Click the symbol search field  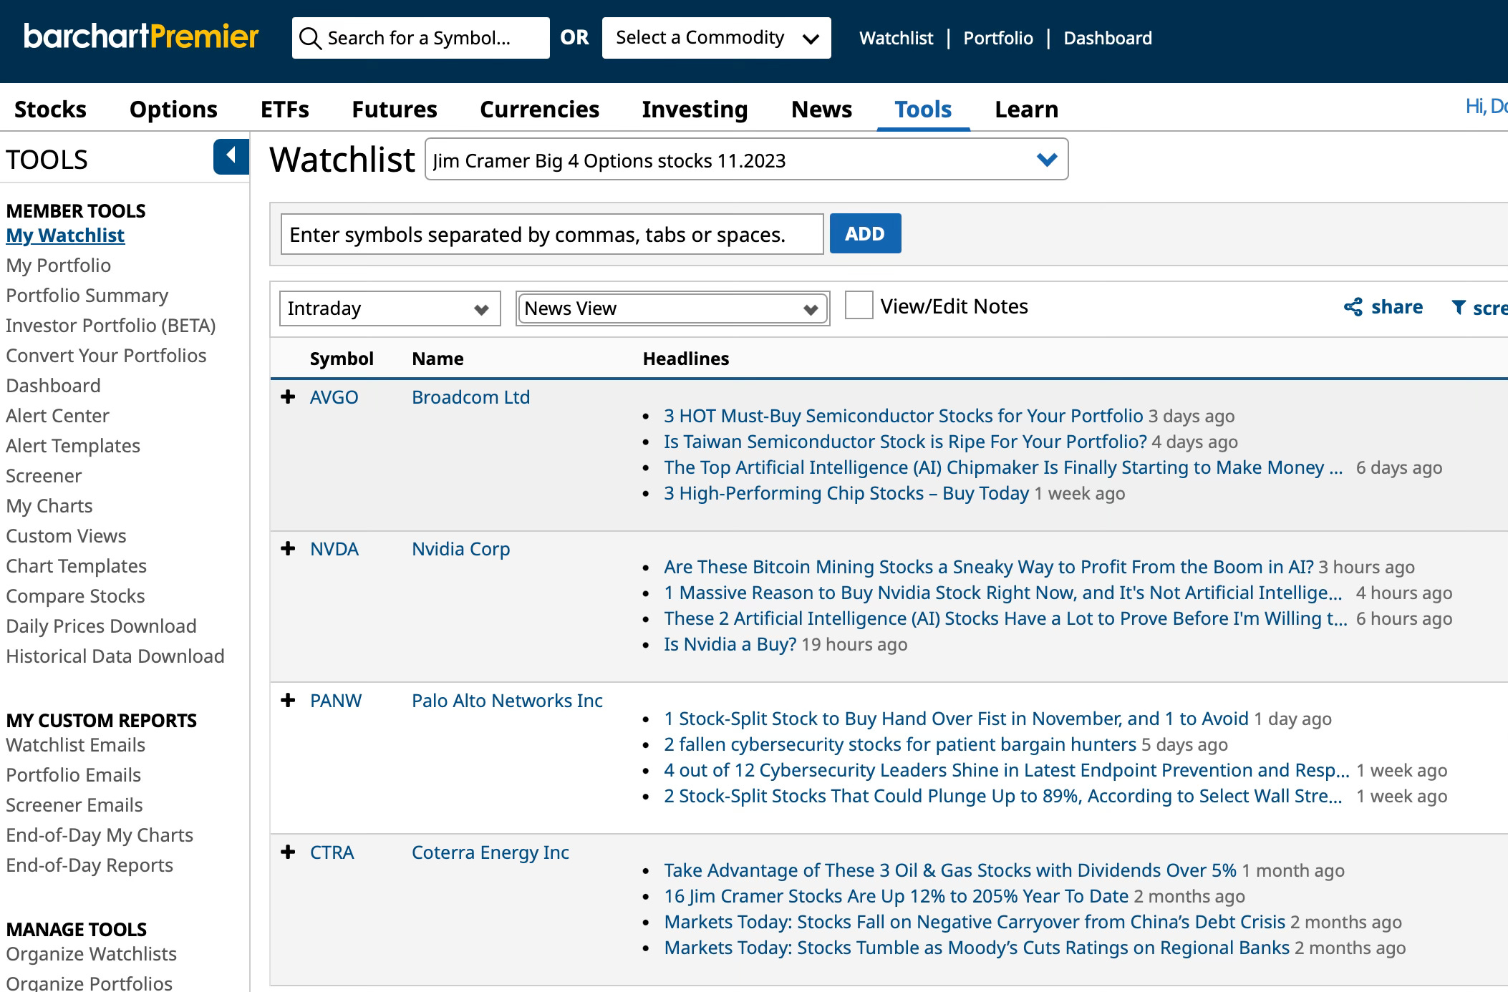tap(421, 38)
